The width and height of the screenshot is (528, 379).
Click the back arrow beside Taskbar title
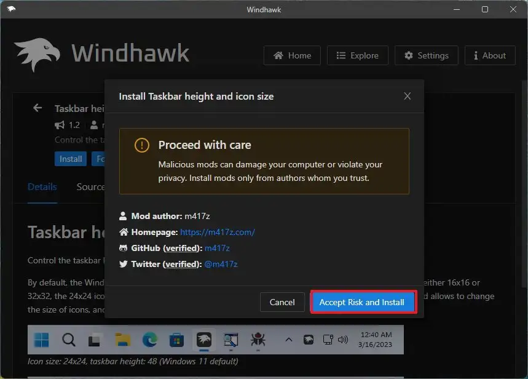pyautogui.click(x=37, y=108)
